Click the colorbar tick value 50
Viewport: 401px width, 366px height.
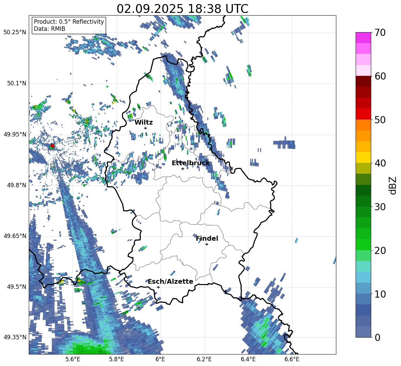pyautogui.click(x=380, y=120)
